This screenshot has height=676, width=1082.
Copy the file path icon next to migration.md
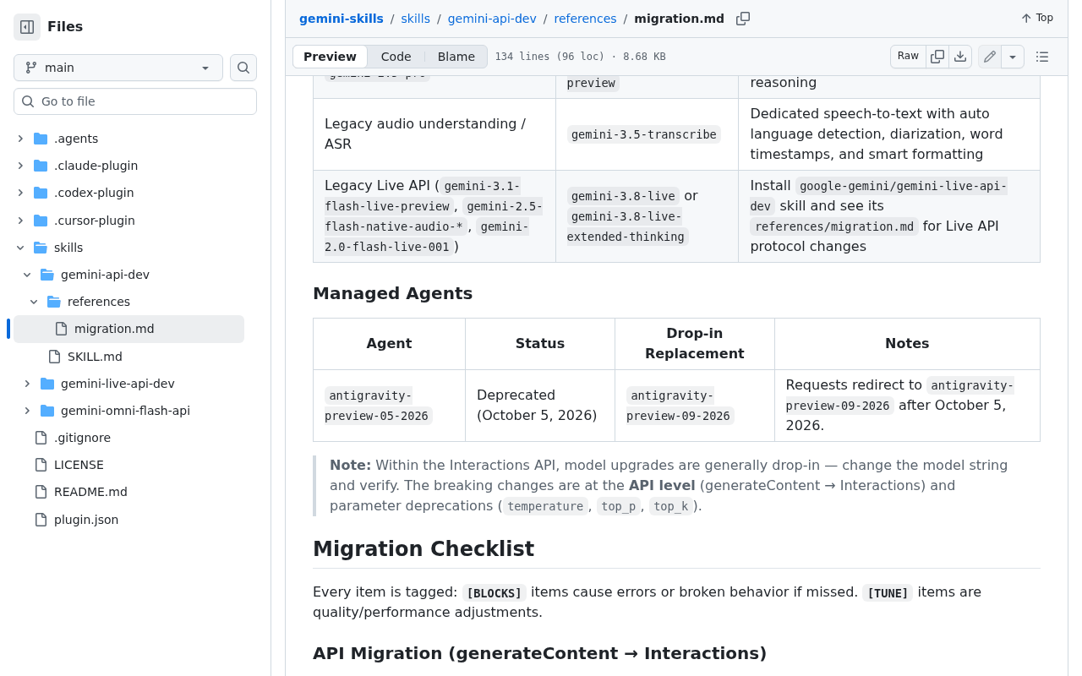tap(743, 19)
